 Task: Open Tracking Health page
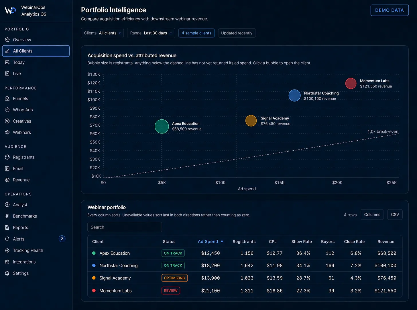coord(28,250)
